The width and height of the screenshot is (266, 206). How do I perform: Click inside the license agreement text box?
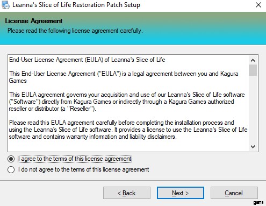(x=128, y=103)
